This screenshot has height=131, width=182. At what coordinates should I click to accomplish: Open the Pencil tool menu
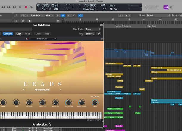128,15
